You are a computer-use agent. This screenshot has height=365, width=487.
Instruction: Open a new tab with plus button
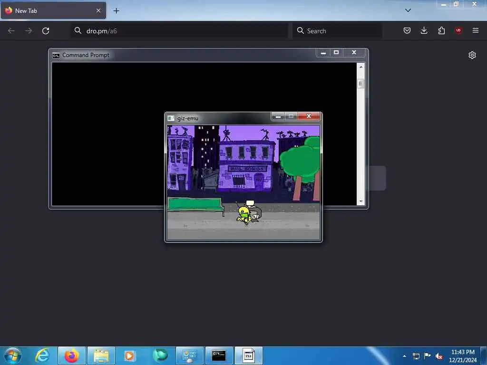point(116,11)
